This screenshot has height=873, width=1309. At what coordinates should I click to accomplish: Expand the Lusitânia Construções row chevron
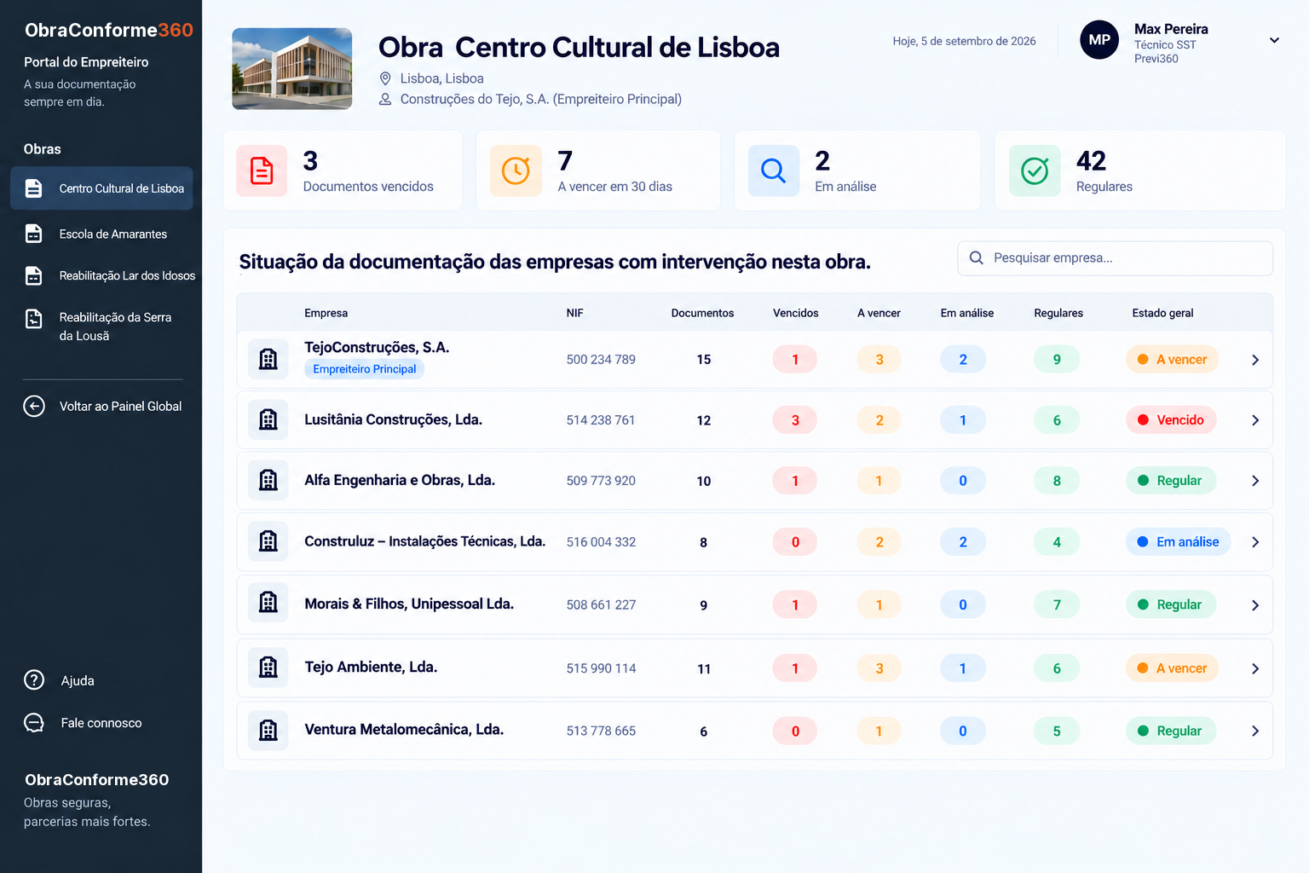point(1255,420)
